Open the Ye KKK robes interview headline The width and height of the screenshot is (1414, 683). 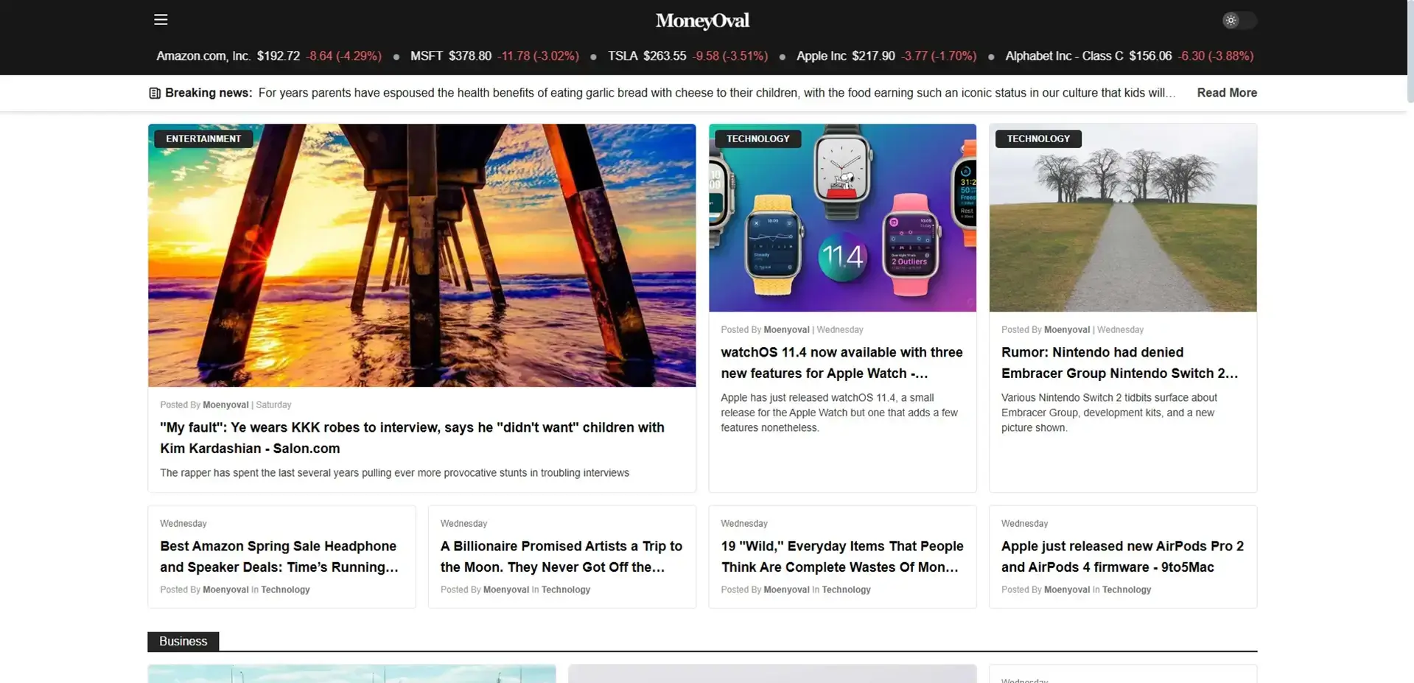[412, 438]
